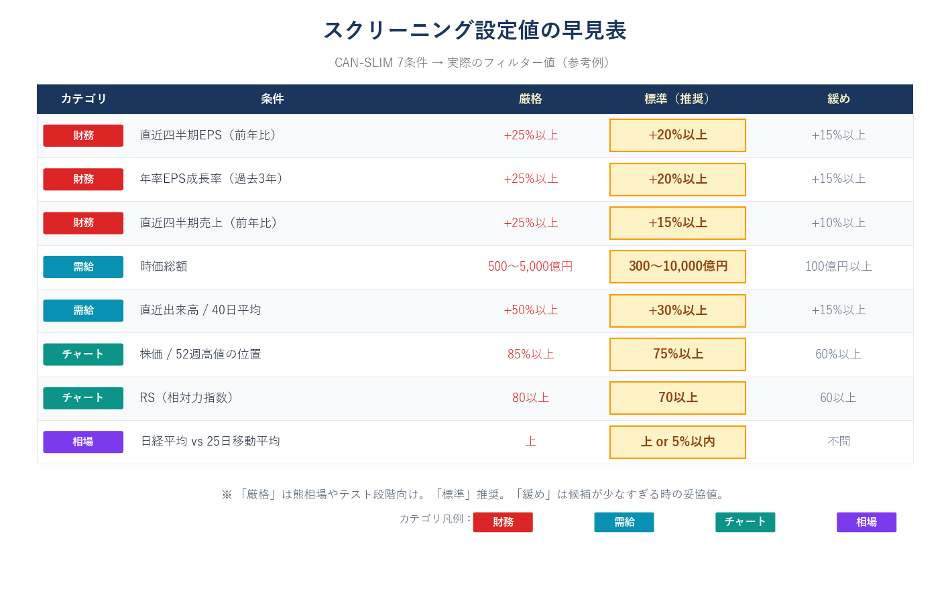Click チャート badge in 52週高値 row
This screenshot has height=601, width=950.
coord(83,354)
